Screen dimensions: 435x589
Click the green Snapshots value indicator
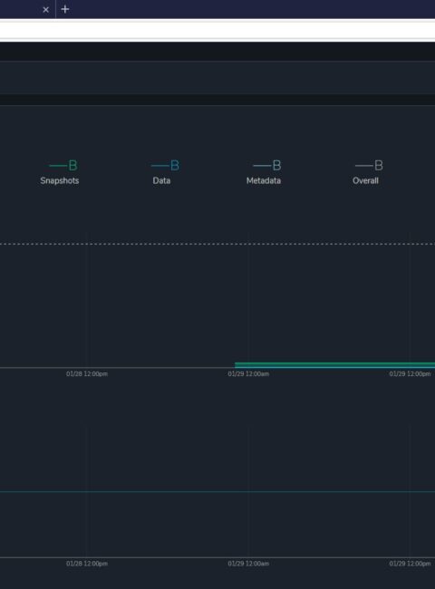tap(63, 165)
